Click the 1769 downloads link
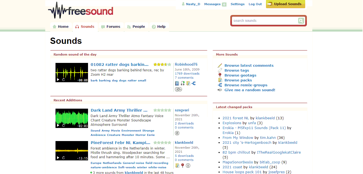363x174 pixels. [187, 74]
